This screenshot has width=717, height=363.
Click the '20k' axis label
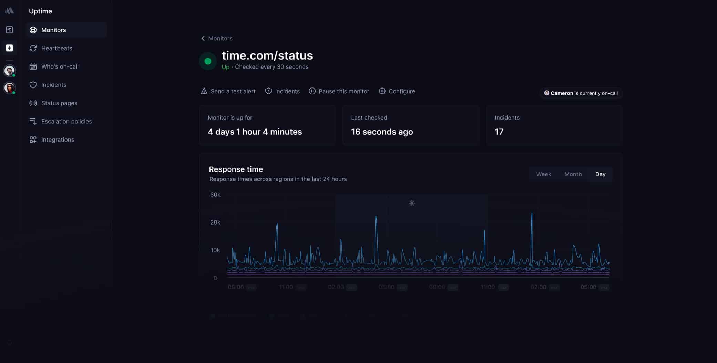coord(215,222)
